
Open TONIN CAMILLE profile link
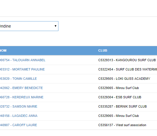18,79
